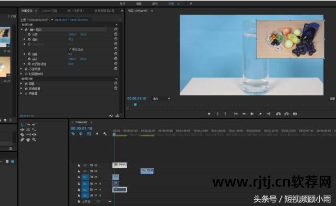Open the Audio Clip Mixer tab
The width and height of the screenshot is (336, 206).
point(104,10)
